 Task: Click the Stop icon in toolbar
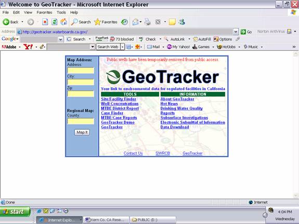tap(45, 22)
